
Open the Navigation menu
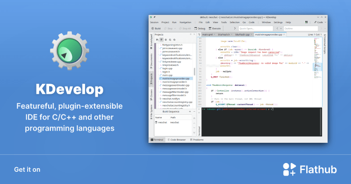185,22
